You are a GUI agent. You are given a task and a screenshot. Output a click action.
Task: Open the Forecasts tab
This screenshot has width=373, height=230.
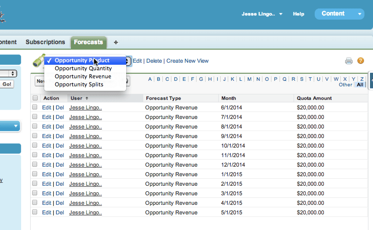pos(88,42)
